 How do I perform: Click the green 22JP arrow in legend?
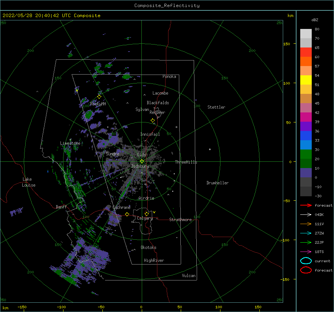[x=306, y=242]
